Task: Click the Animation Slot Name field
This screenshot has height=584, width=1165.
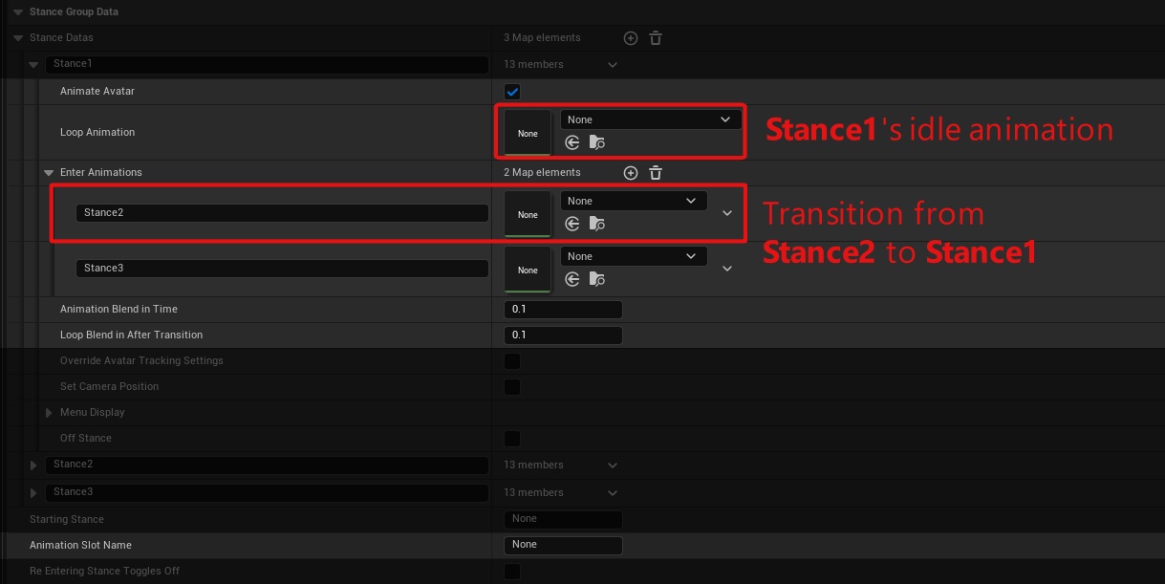Action: point(562,545)
